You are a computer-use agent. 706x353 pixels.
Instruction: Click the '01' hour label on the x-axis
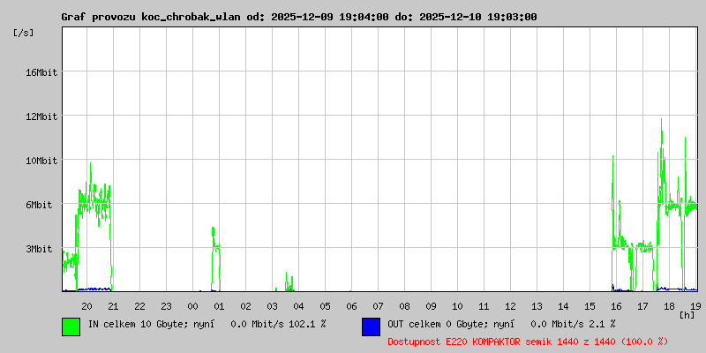(x=219, y=306)
